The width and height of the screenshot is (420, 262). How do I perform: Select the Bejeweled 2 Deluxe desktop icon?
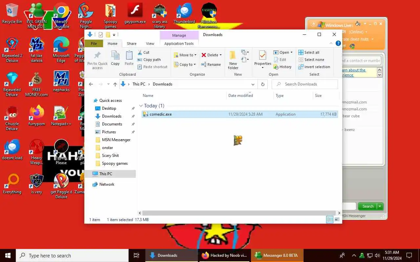pos(12,50)
